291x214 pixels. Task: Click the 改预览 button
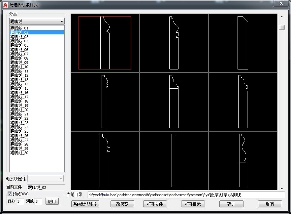pyautogui.click(x=122, y=204)
